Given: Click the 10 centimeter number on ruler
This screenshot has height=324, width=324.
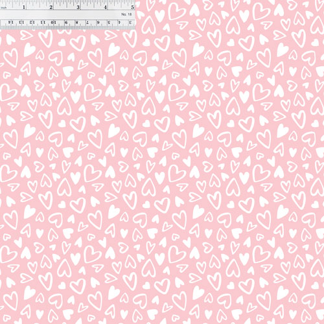Looking at the screenshot, I should coord(53,22).
